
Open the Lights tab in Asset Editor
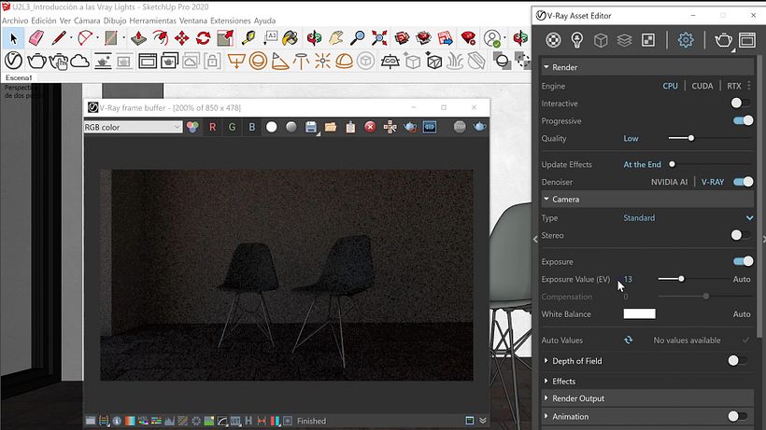coord(577,40)
